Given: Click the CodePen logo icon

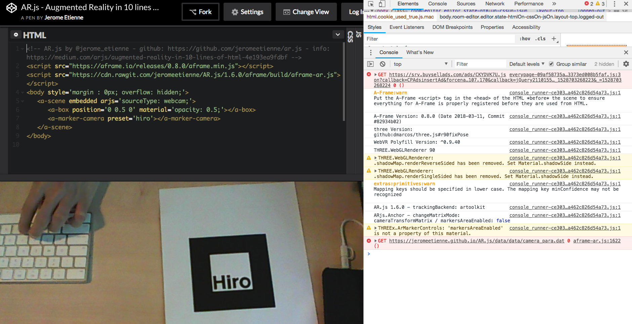Looking at the screenshot, I should pos(11,8).
